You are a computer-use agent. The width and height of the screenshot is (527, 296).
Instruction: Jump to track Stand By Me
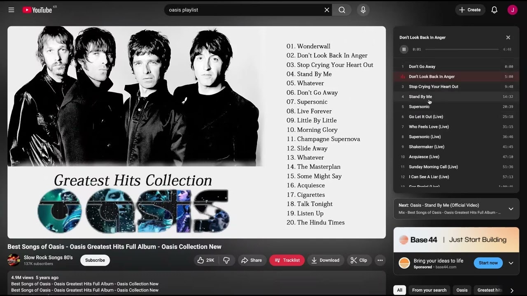[x=456, y=97]
